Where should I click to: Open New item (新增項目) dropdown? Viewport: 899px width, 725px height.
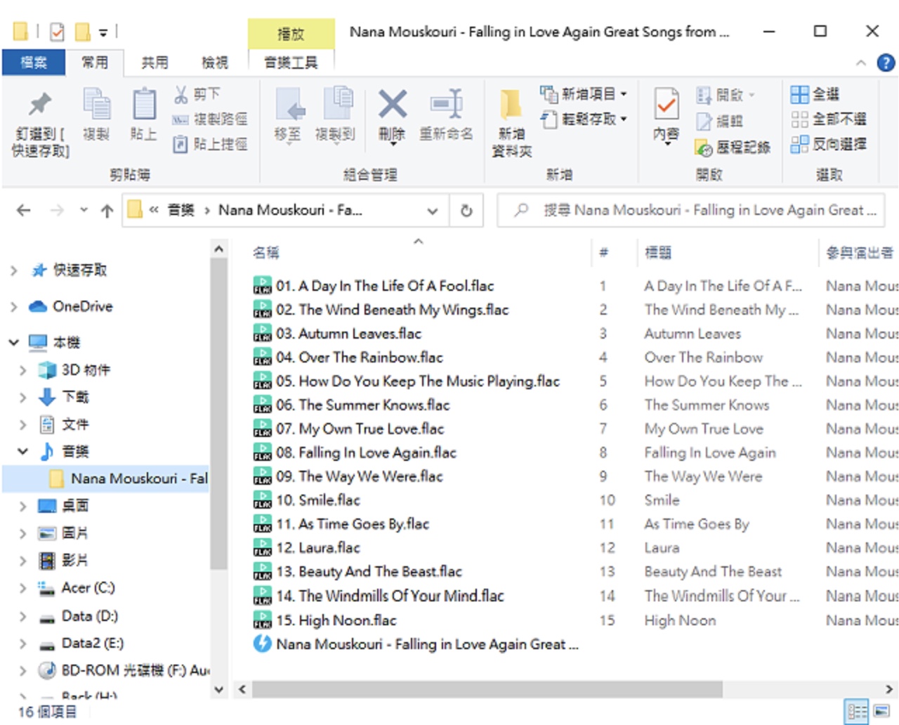tap(584, 94)
